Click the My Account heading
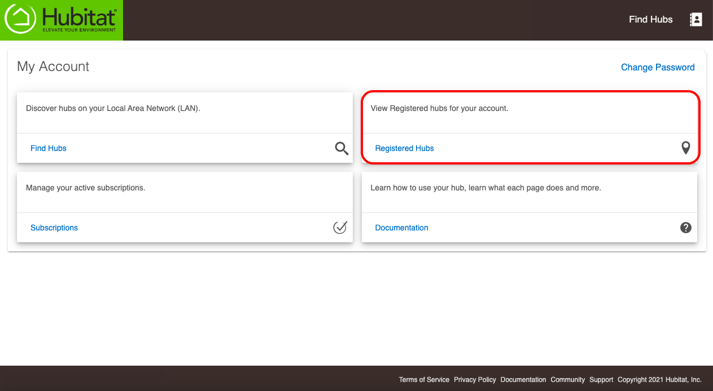 53,66
